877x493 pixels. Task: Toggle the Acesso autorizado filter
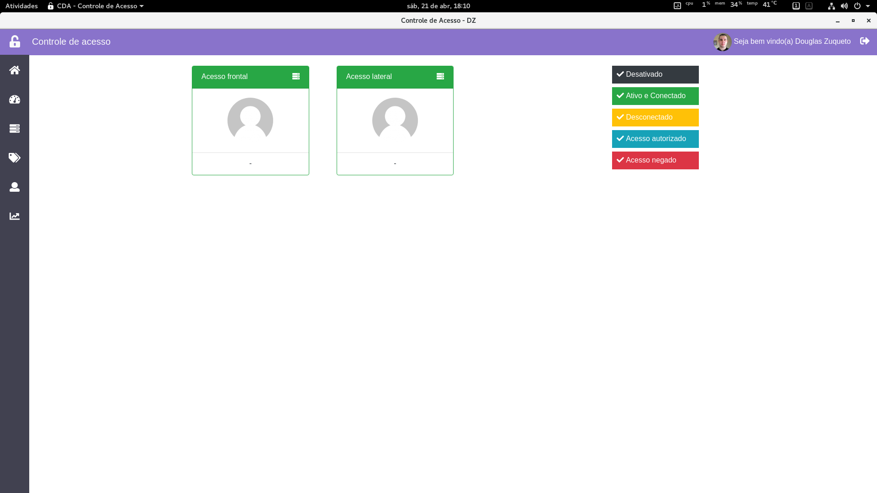[655, 139]
